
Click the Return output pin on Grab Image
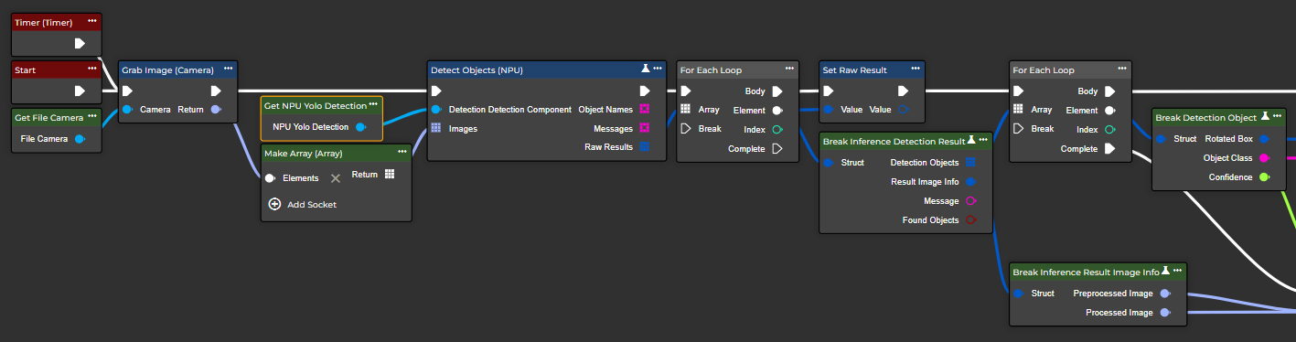point(215,109)
